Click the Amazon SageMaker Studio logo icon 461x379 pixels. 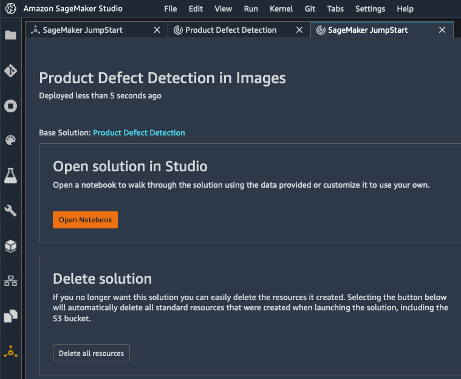click(x=11, y=9)
